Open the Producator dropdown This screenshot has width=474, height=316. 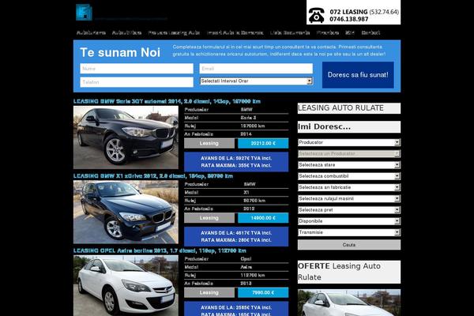tap(349, 142)
